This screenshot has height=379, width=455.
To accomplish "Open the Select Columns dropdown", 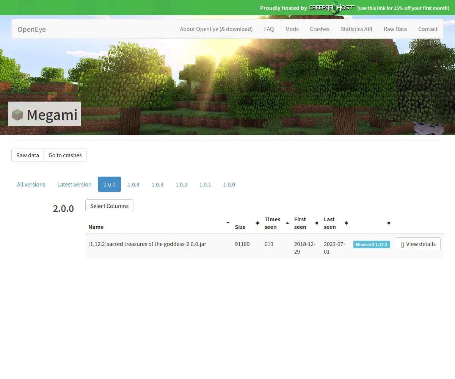I will (x=109, y=206).
